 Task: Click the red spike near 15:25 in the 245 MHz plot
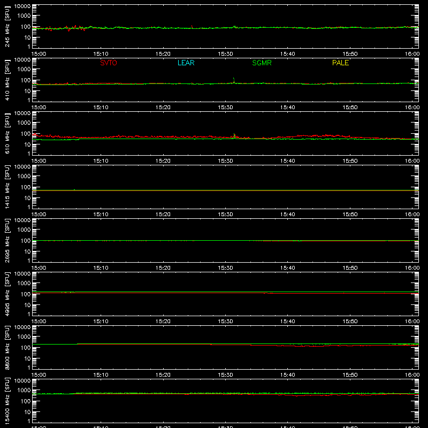(192, 26)
